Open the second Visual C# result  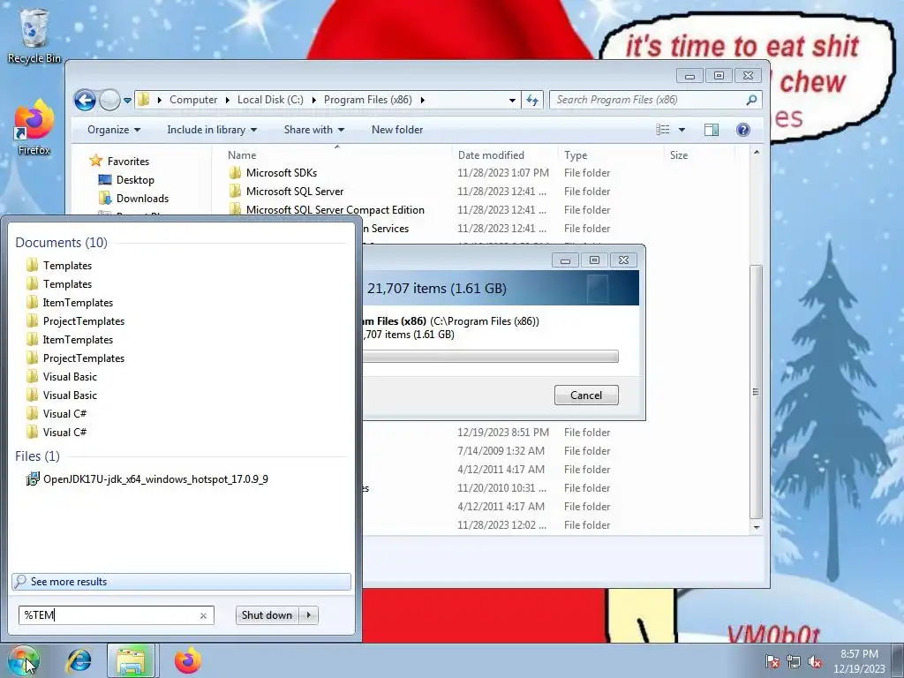coord(64,432)
